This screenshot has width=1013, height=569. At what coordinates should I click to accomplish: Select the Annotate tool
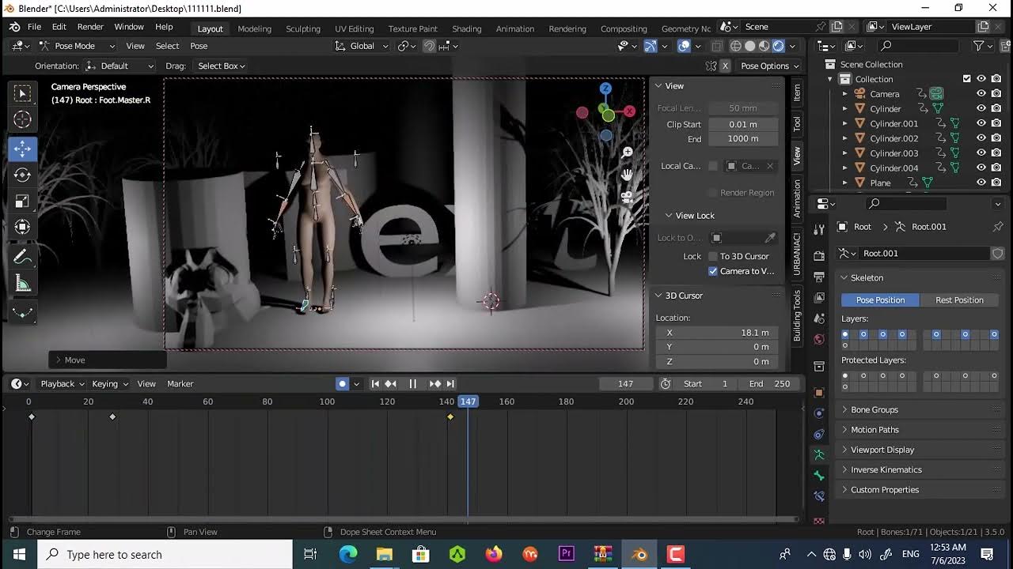click(22, 257)
